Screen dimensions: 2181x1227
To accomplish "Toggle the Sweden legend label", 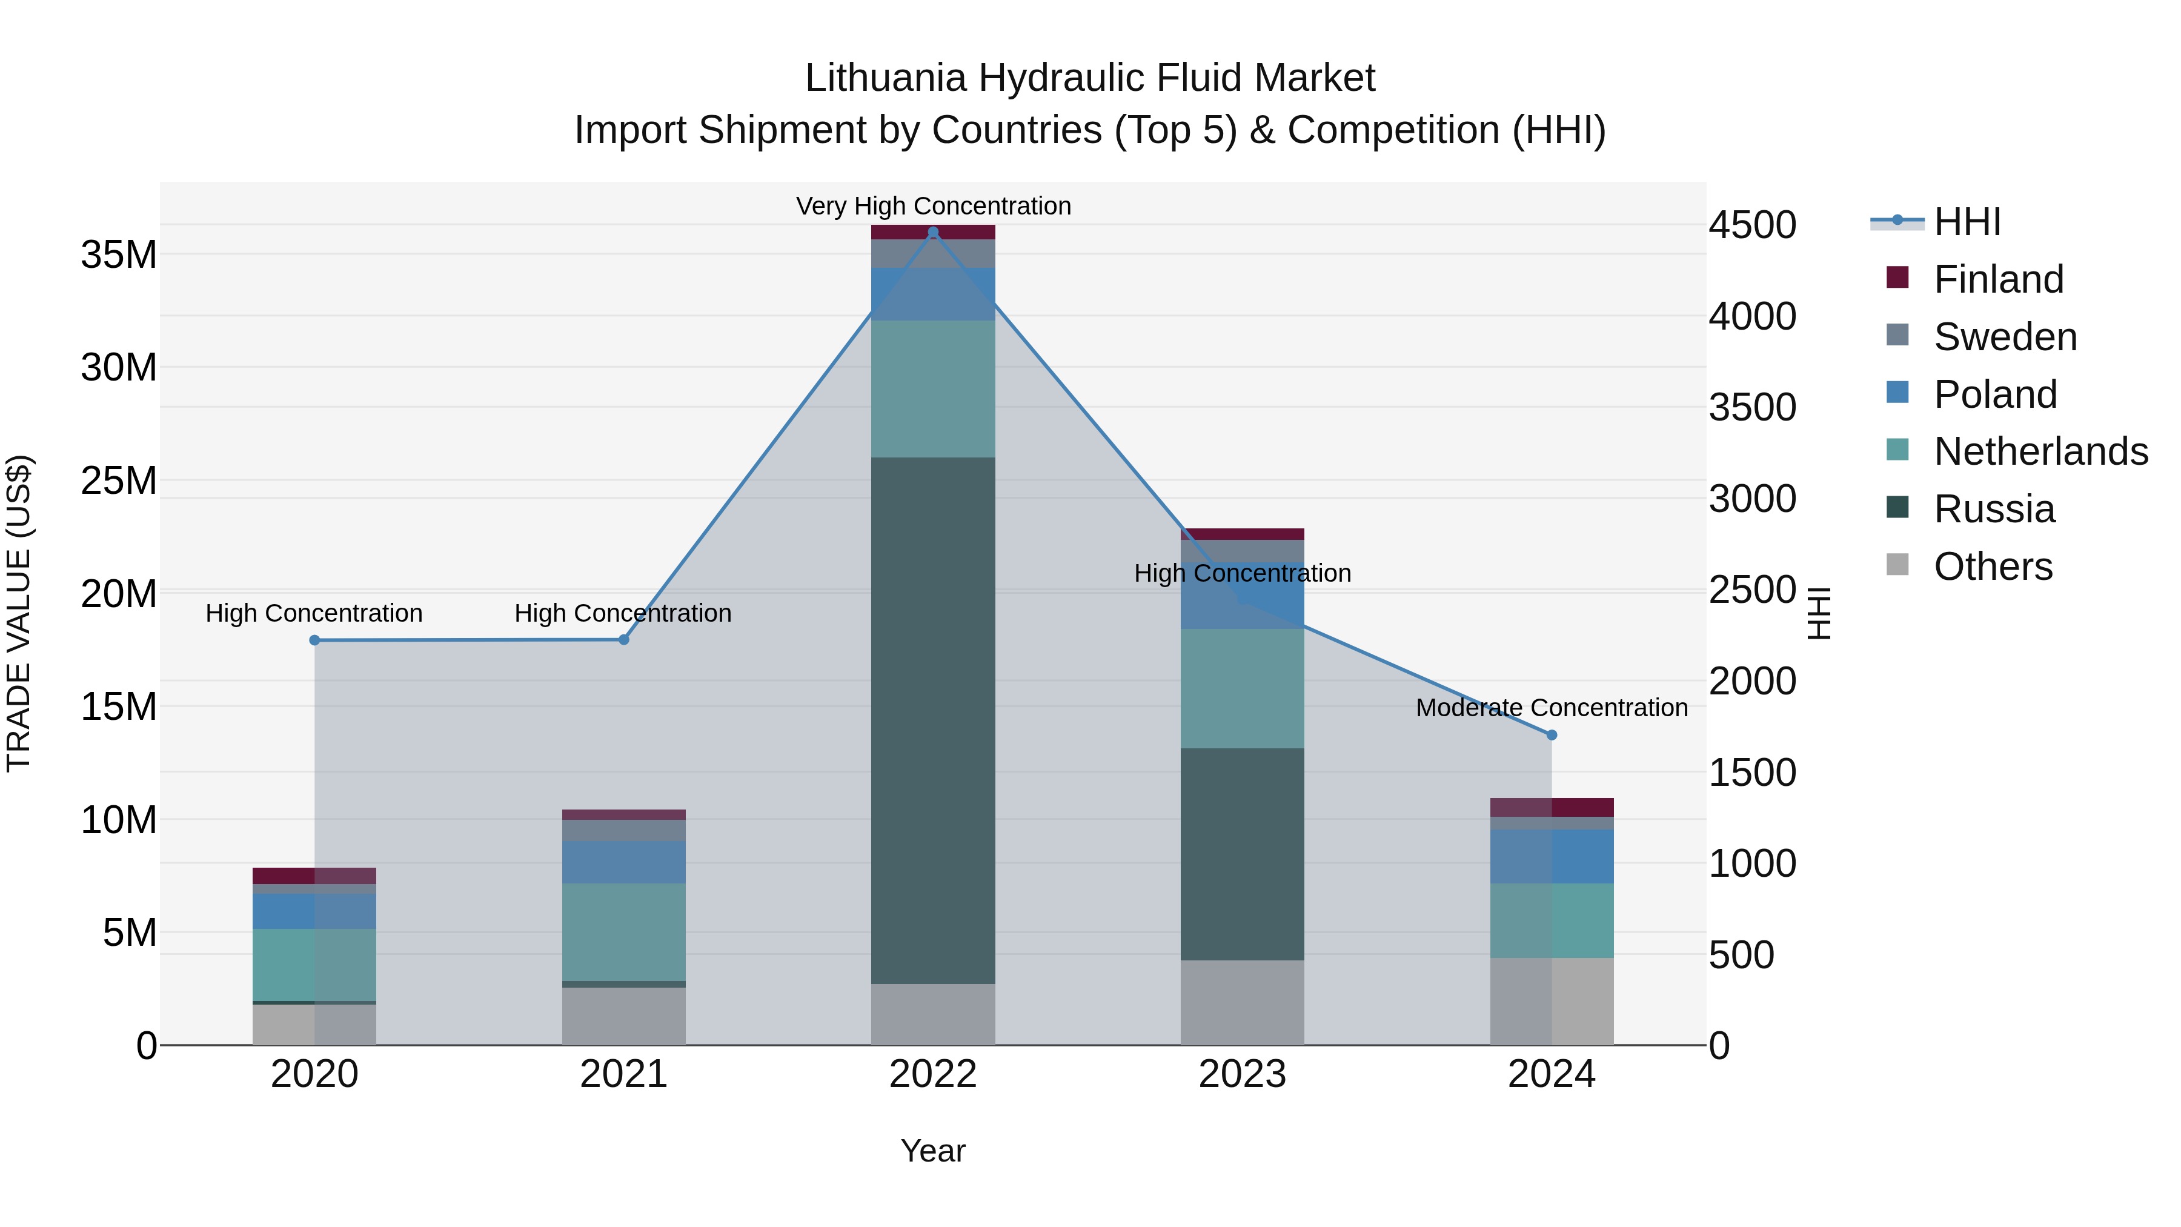I will [2006, 337].
